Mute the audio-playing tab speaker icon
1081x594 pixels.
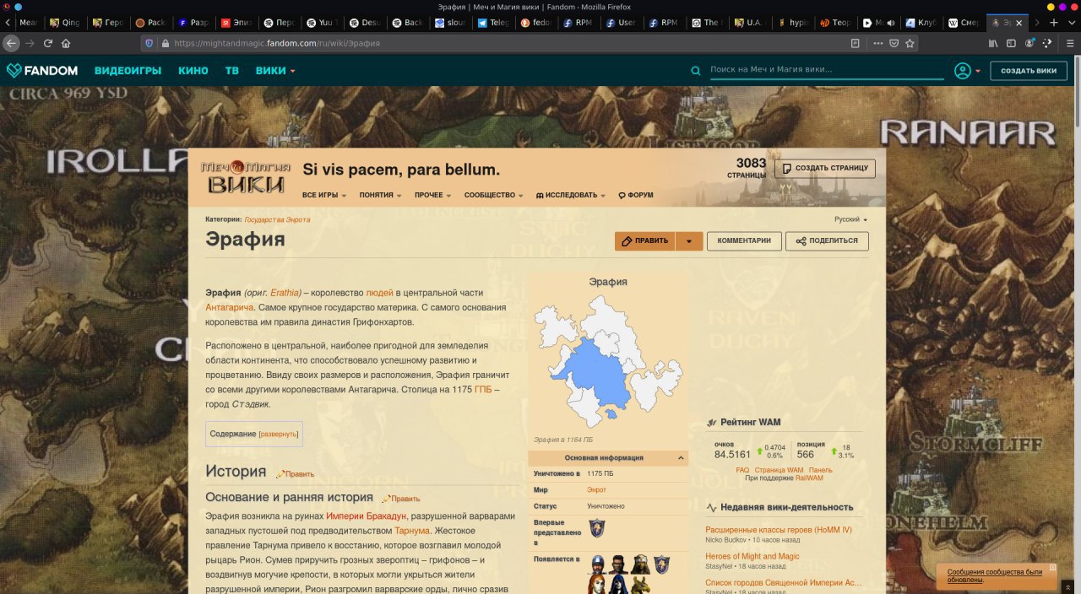(890, 23)
